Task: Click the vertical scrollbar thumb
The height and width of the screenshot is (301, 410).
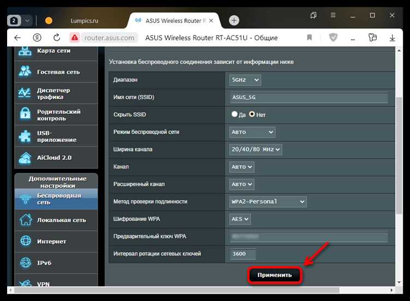Action: pos(399,156)
